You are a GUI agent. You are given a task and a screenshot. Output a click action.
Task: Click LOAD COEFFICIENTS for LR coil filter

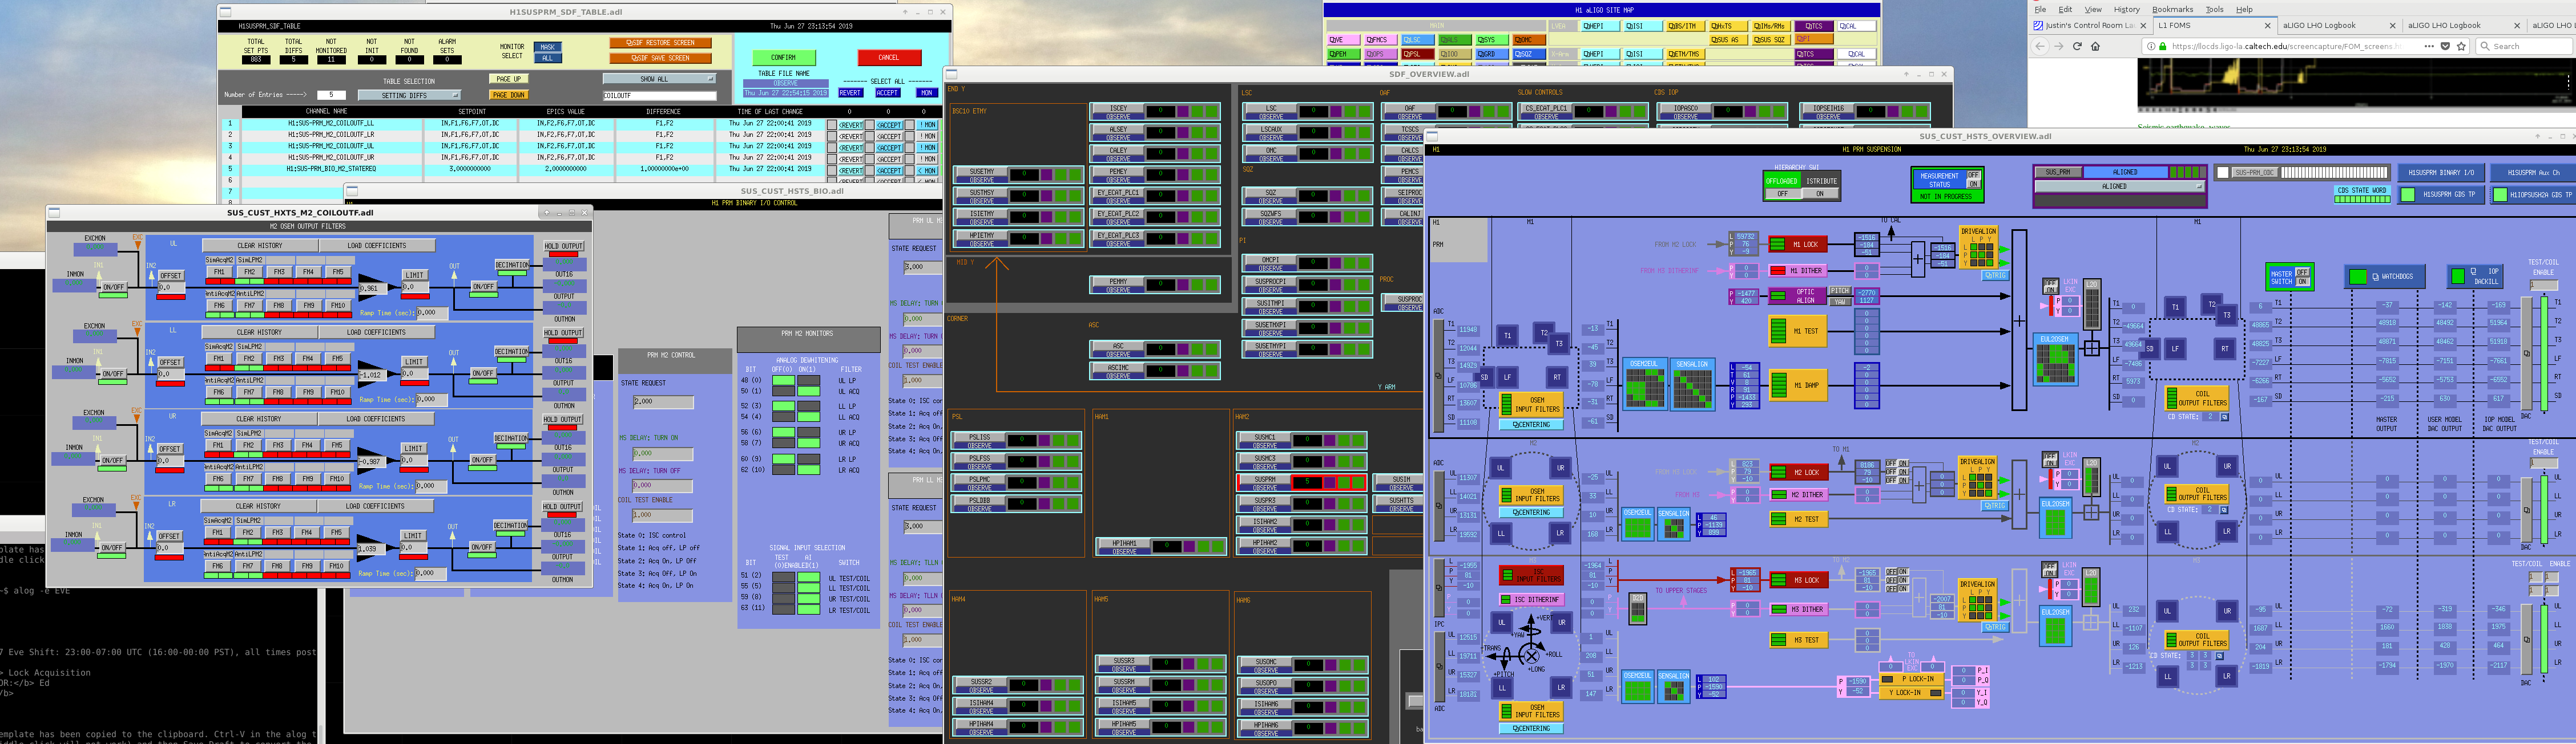375,506
